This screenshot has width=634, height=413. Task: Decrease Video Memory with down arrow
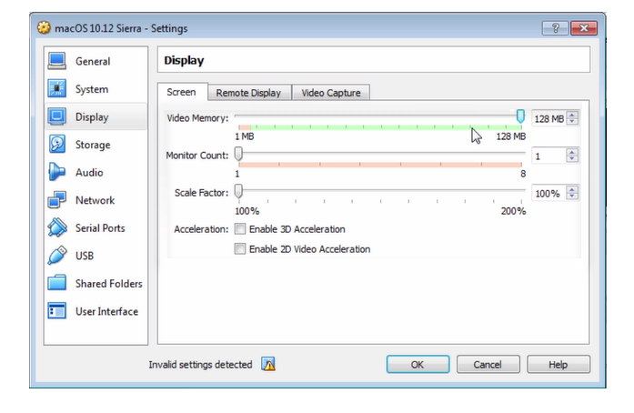pyautogui.click(x=572, y=121)
